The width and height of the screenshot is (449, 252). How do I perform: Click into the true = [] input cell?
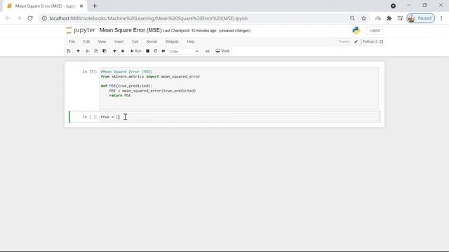point(239,117)
